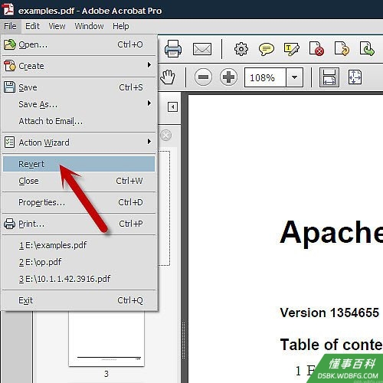Click the fit one full page icon
This screenshot has height=383, width=383.
pos(355,77)
